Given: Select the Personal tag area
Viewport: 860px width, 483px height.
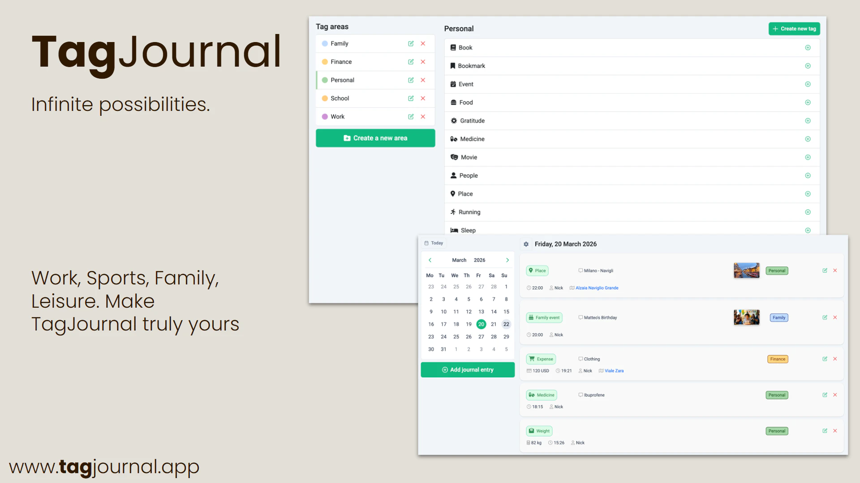Looking at the screenshot, I should (375, 80).
